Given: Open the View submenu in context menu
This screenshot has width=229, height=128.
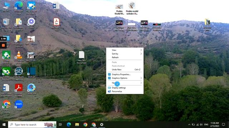Looking at the screenshot, I should click(125, 50).
